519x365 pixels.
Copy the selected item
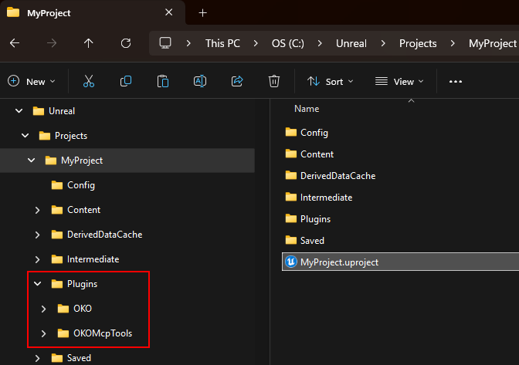click(126, 81)
